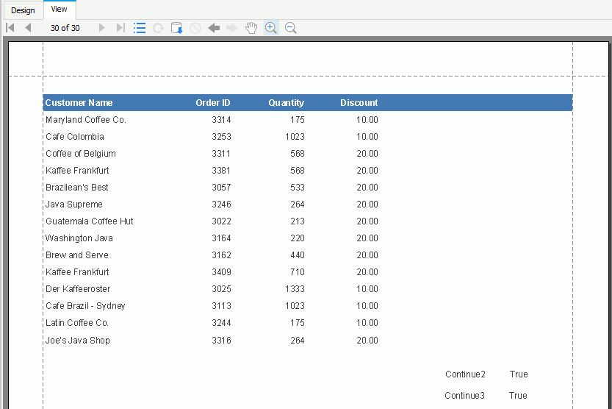This screenshot has width=612, height=409.
Task: Click quantity value 213
Action: [298, 221]
